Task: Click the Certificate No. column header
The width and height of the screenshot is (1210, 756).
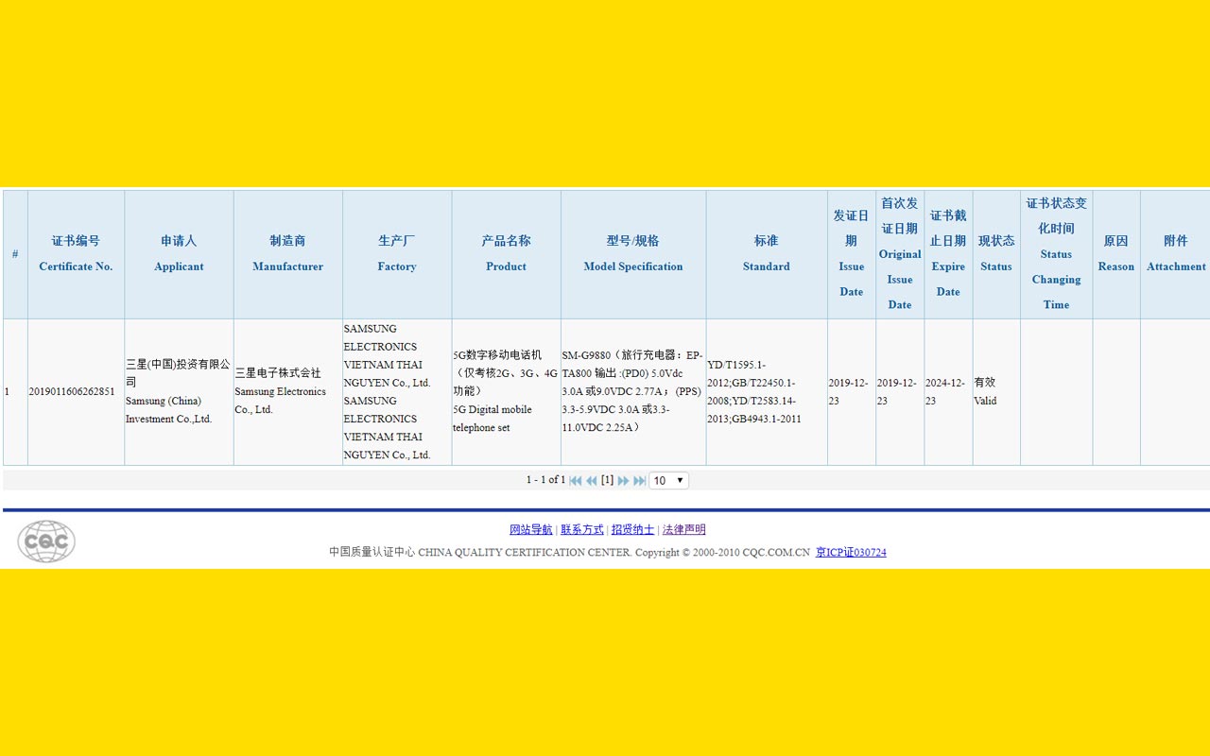Action: coord(76,254)
